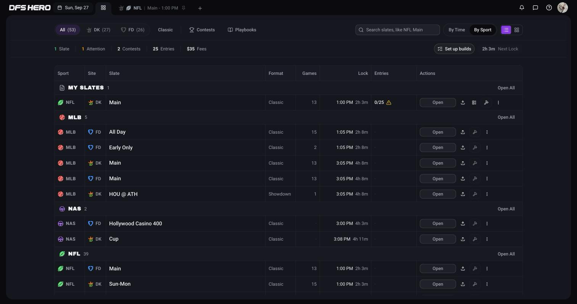This screenshot has height=304, width=577.
Task: Open the Sun, Sep 27 date picker
Action: click(73, 8)
